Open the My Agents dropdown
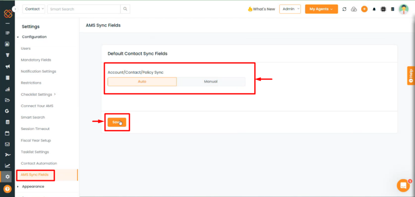This screenshot has width=415, height=197. tap(321, 9)
